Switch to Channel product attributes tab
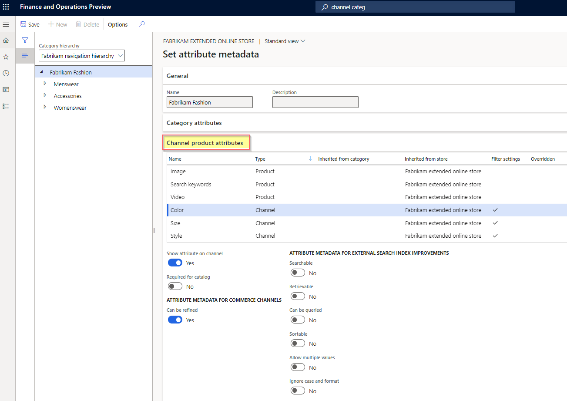This screenshot has width=567, height=401. tap(206, 142)
